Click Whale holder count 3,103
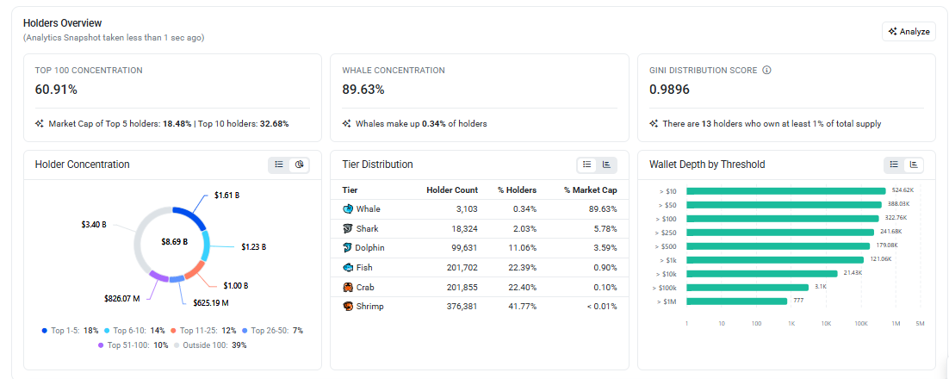949x379 pixels. coord(465,208)
